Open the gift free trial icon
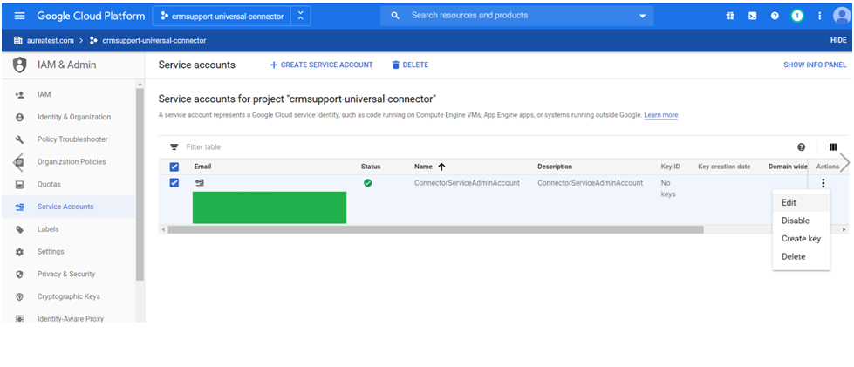Screen dimensions: 854x367 click(730, 16)
